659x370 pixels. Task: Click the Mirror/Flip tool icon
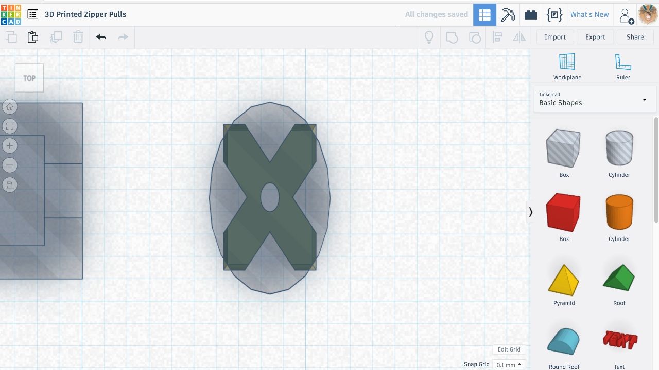click(519, 36)
